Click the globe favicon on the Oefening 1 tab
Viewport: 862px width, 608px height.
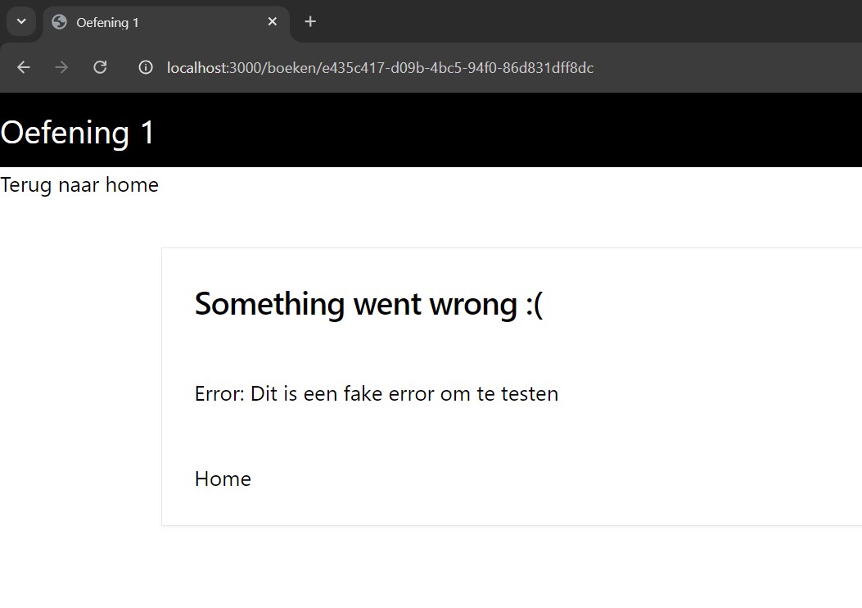pyautogui.click(x=58, y=22)
